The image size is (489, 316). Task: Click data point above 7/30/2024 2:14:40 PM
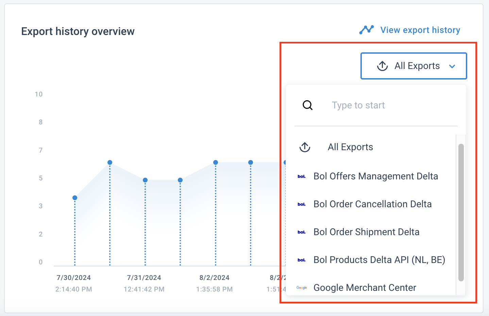click(75, 198)
